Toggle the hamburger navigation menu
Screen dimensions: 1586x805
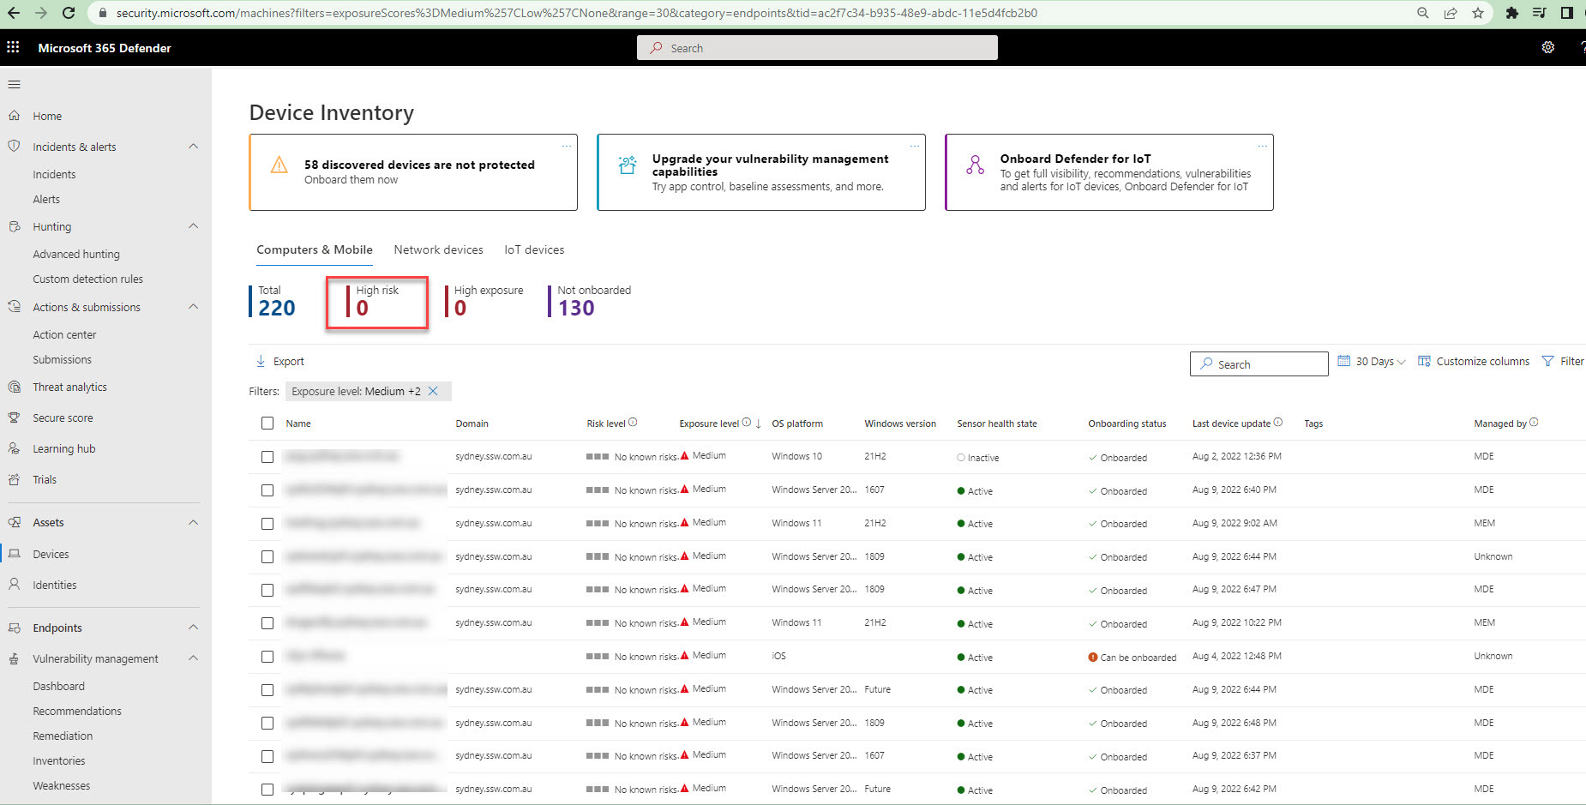point(14,84)
